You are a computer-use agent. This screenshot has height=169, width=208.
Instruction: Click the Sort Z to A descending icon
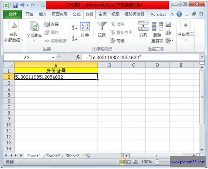click(74, 38)
